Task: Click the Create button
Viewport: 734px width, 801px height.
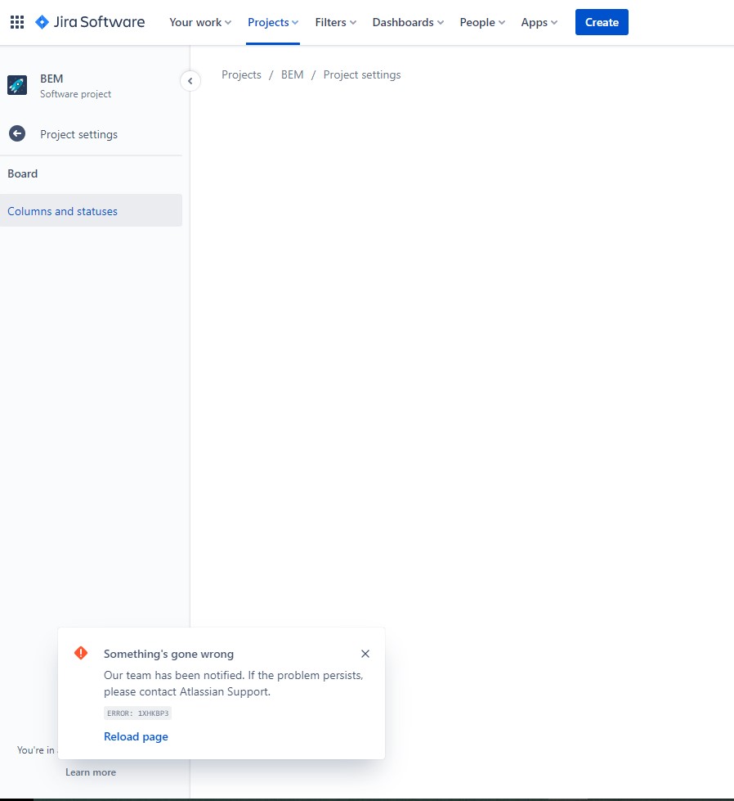Action: (602, 22)
